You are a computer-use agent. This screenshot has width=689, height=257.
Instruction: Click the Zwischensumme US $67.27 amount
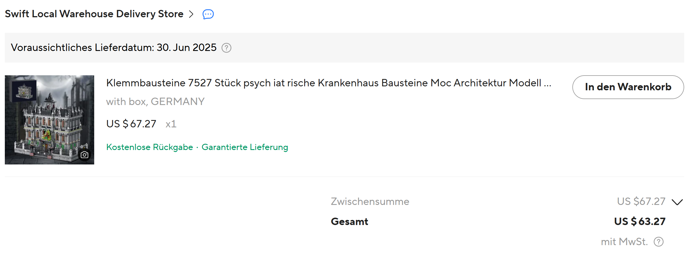click(641, 202)
